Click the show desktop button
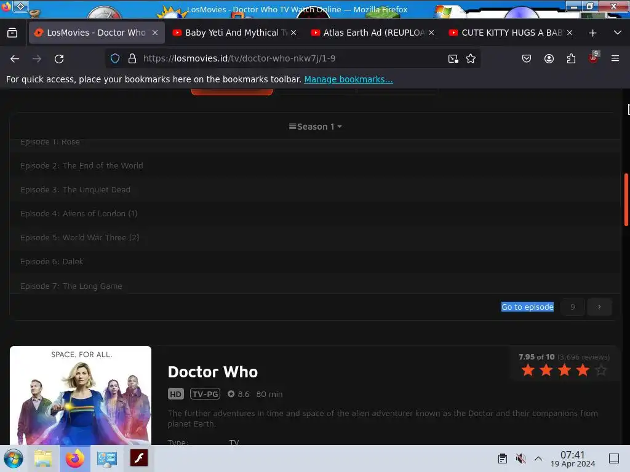 click(614, 458)
